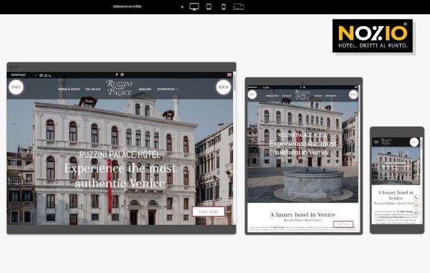Click BOOK circle in desktop preview
This screenshot has width=430, height=273.
click(223, 87)
